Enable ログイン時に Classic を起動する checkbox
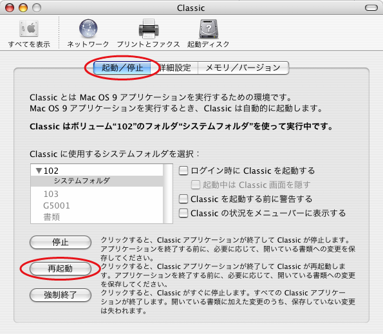This screenshot has height=334, width=383. click(x=183, y=171)
